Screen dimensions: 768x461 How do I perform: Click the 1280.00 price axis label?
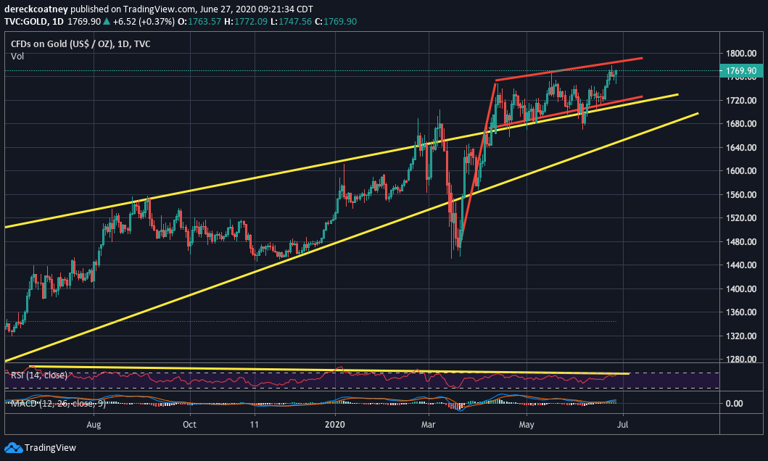pyautogui.click(x=741, y=360)
